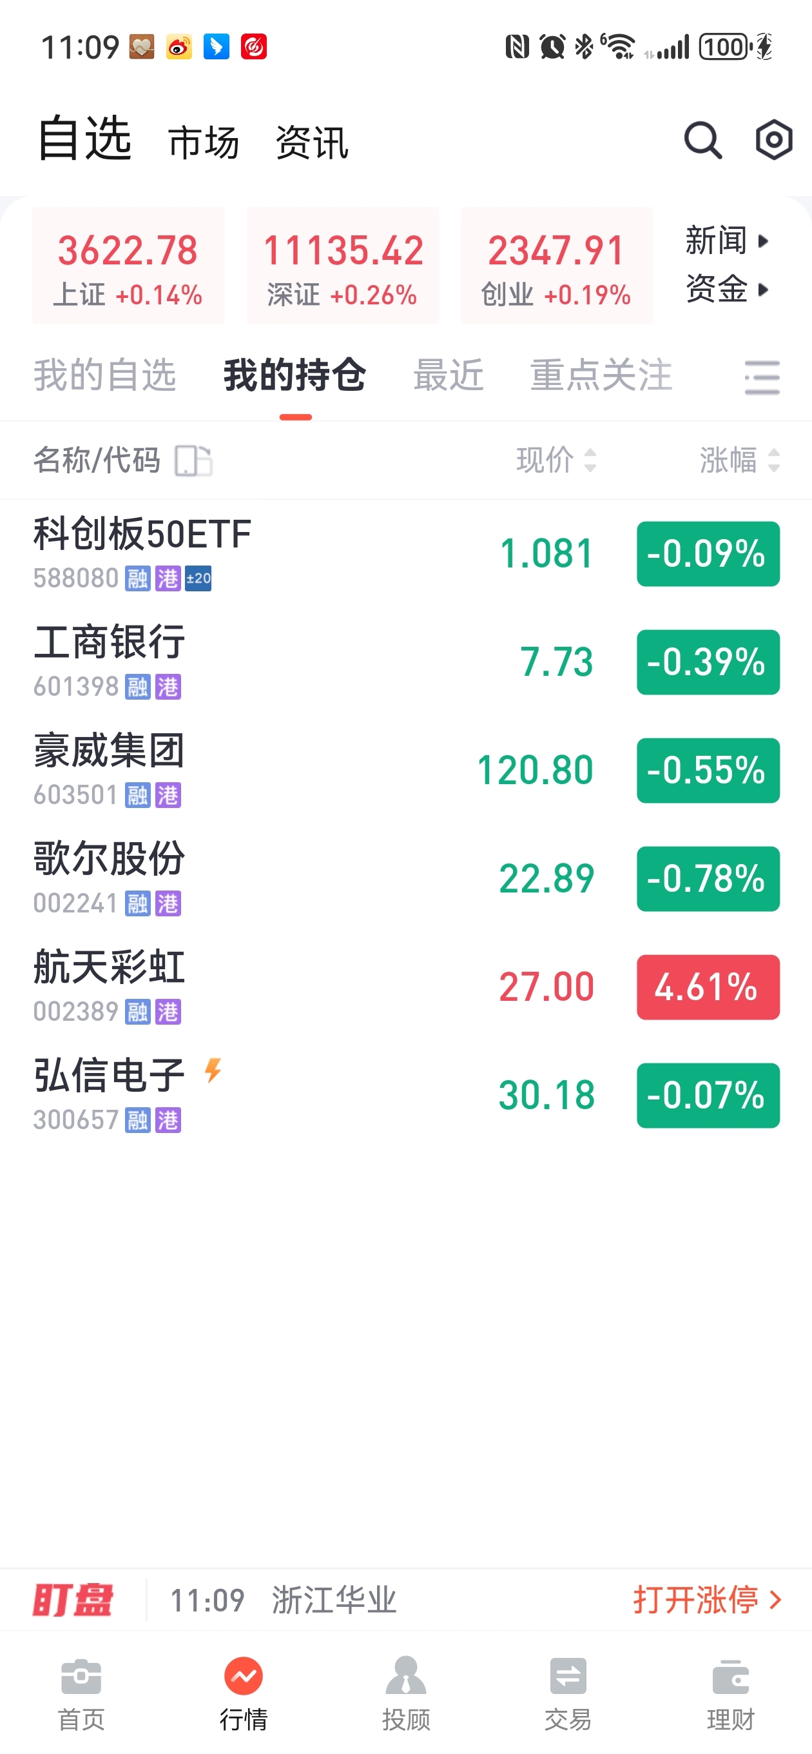Open the 投顾 advisor icon
812x1754 pixels.
tap(405, 1675)
